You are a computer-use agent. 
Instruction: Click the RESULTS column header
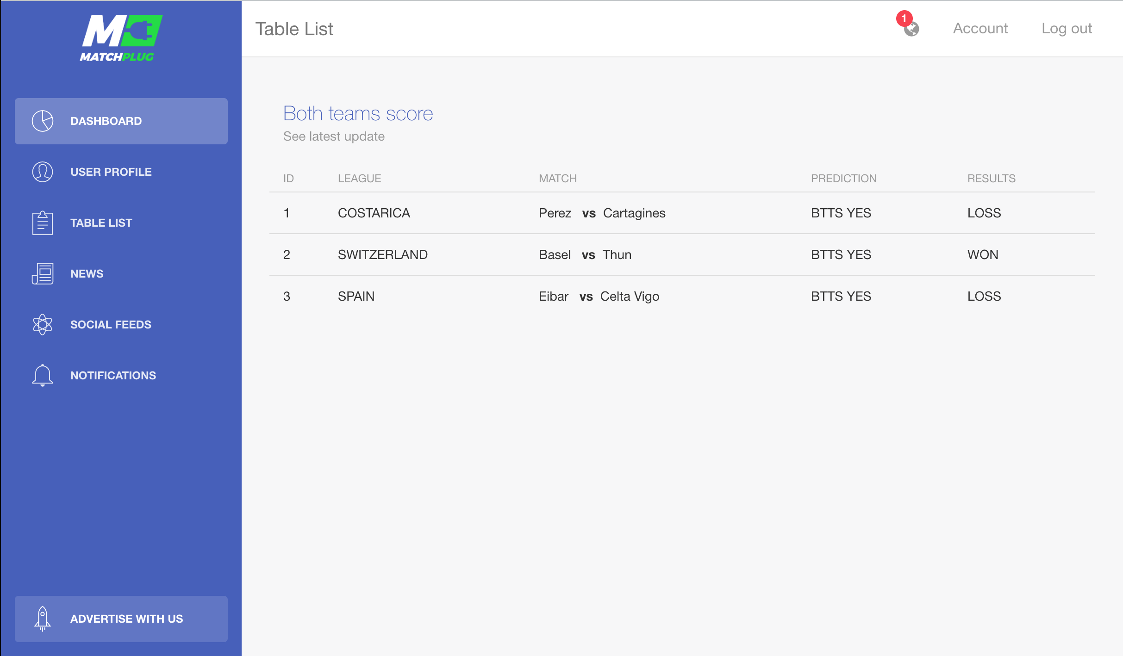991,178
